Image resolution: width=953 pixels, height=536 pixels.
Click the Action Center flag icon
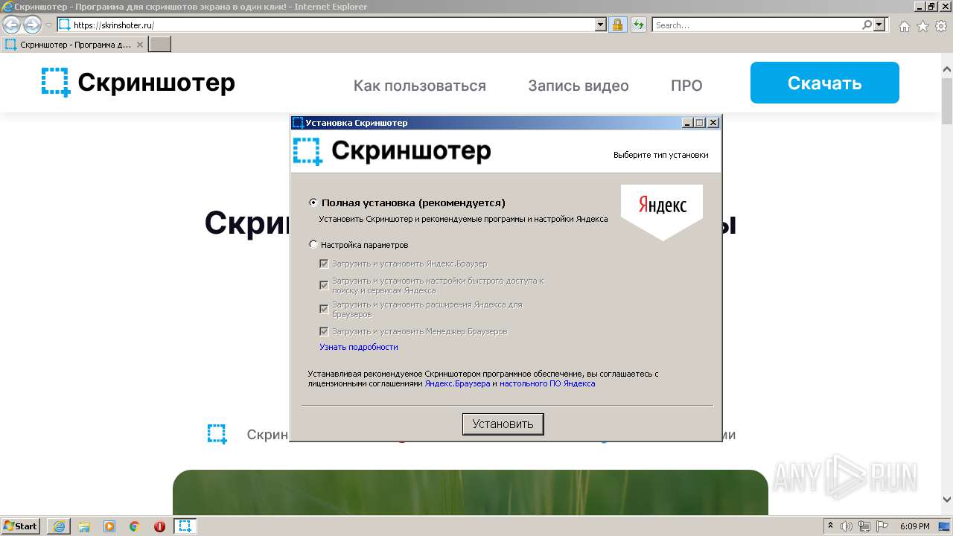point(882,526)
